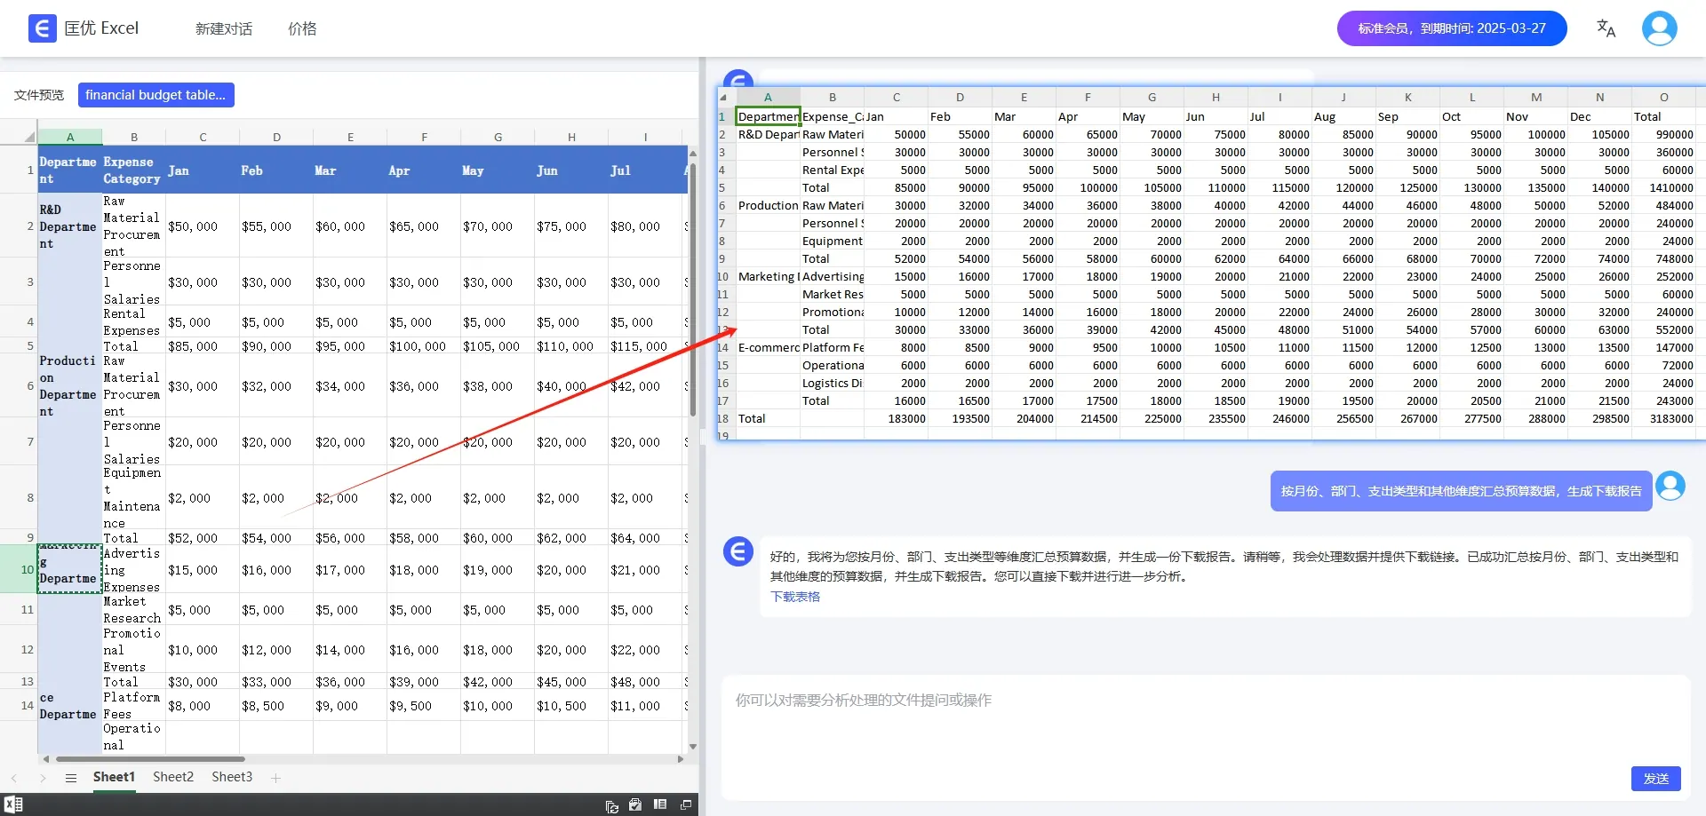
Task: Click the vertical scrollbar of the preview sheet
Action: [x=692, y=289]
